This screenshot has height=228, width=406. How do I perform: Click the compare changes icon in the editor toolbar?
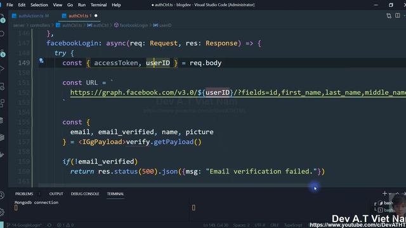click(389, 16)
